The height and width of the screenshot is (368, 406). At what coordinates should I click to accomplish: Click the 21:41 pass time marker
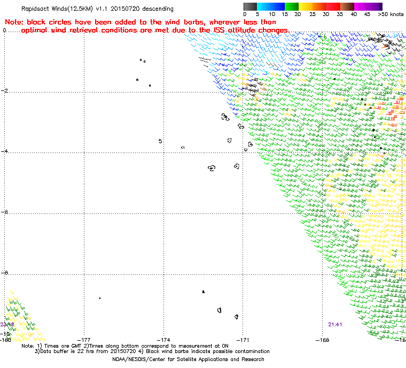coord(335,325)
